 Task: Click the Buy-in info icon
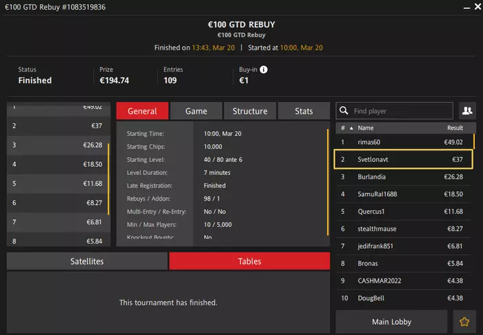click(x=264, y=70)
